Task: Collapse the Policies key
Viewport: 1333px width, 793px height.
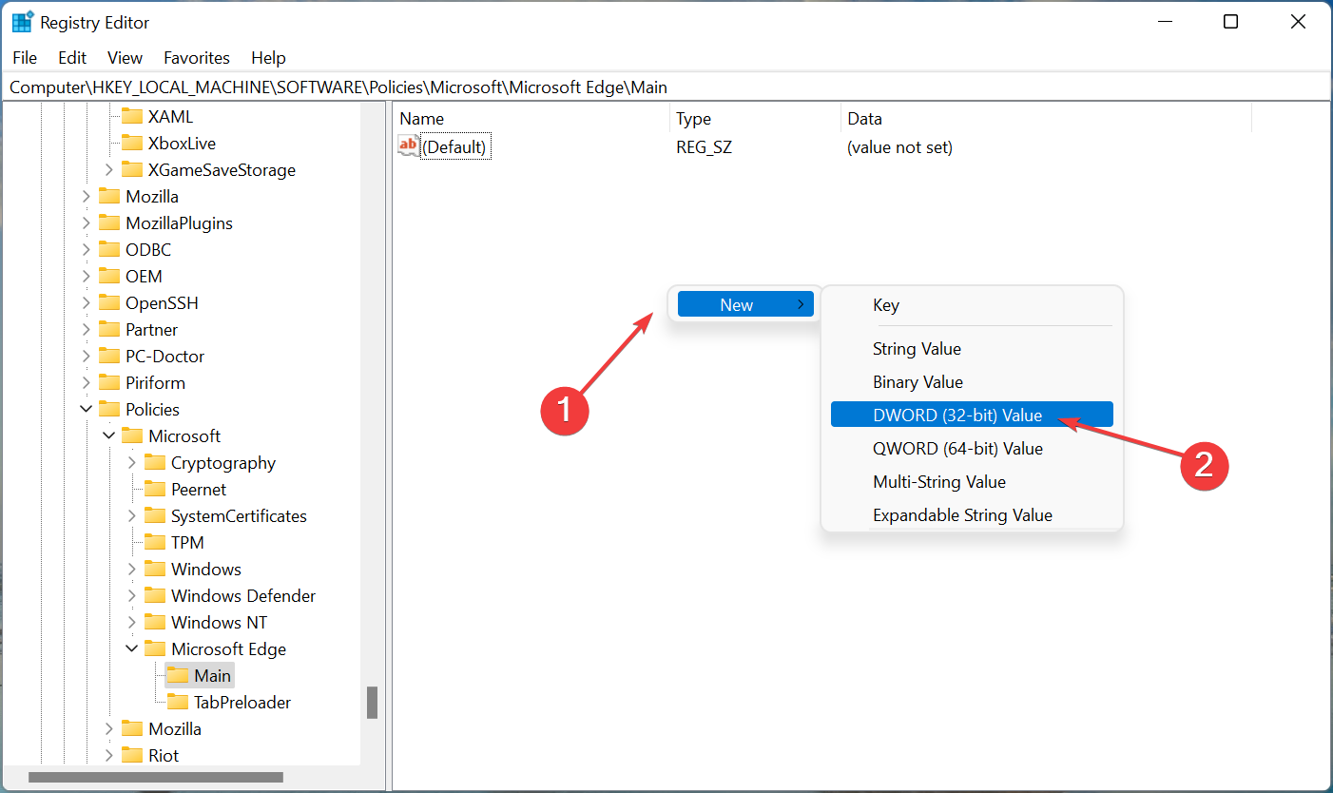Action: [86, 409]
